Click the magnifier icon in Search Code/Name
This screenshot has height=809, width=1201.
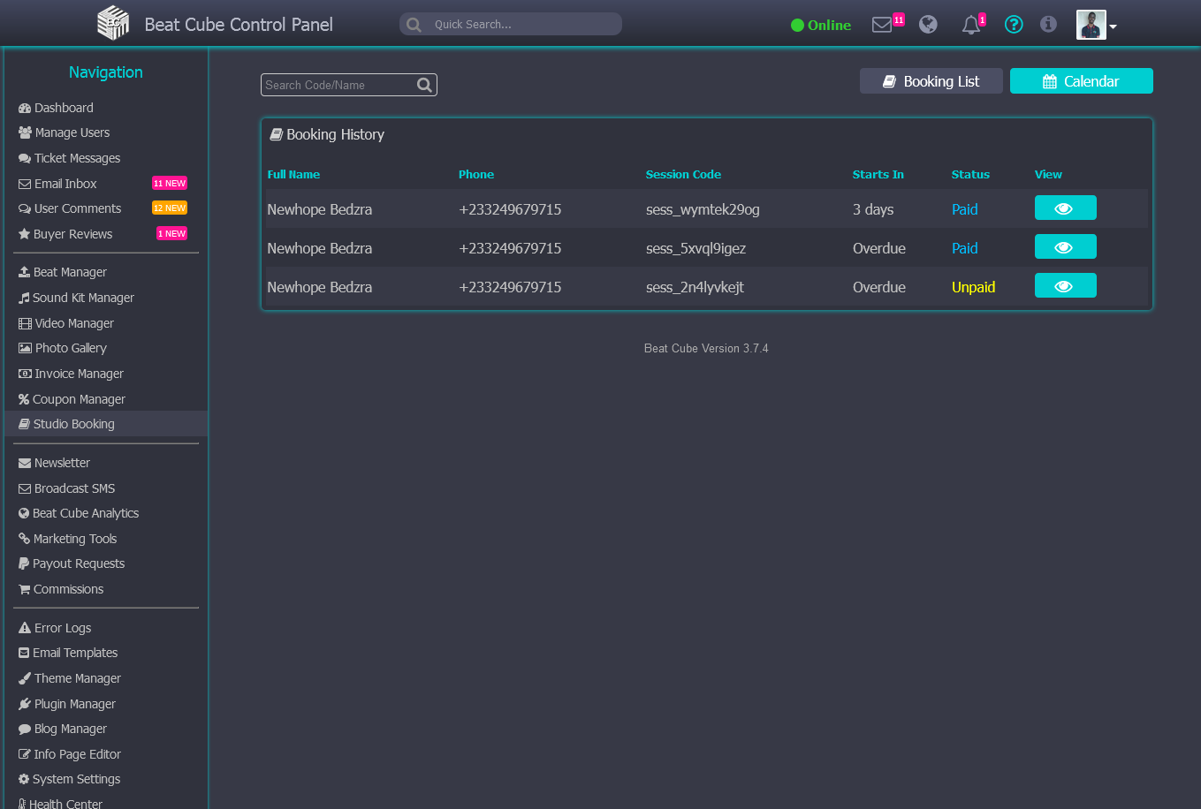[x=424, y=85]
